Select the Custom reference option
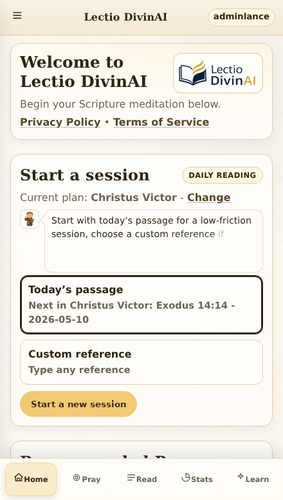The height and width of the screenshot is (500, 283). pyautogui.click(x=141, y=362)
